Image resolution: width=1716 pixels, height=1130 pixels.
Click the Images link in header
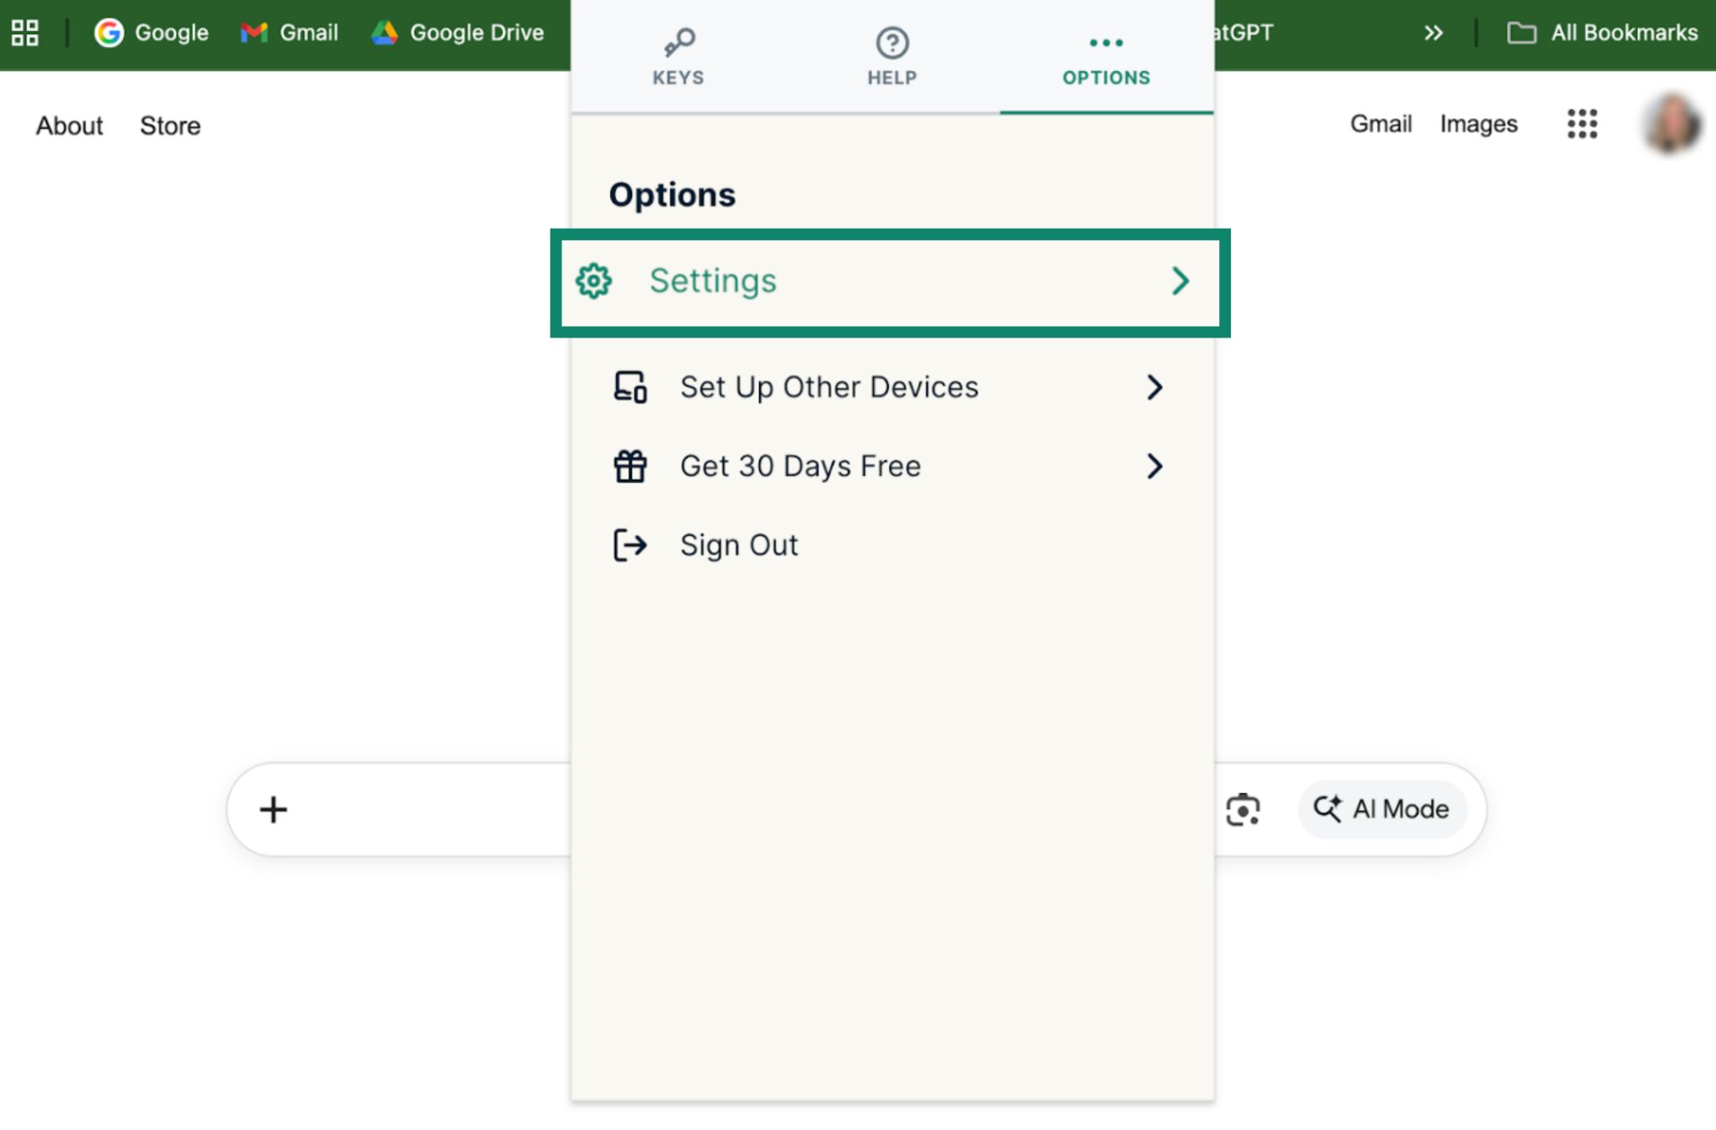point(1478,124)
